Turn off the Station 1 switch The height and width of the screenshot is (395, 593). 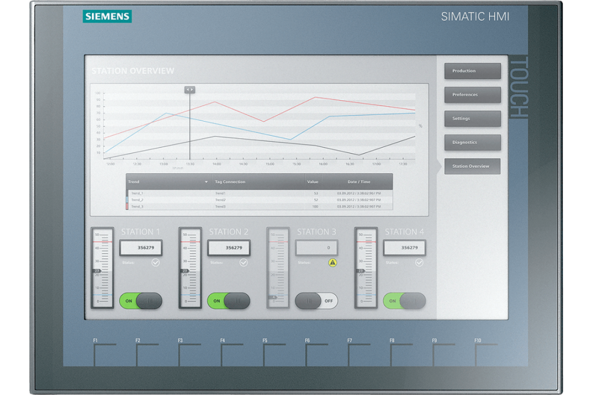[x=141, y=301]
